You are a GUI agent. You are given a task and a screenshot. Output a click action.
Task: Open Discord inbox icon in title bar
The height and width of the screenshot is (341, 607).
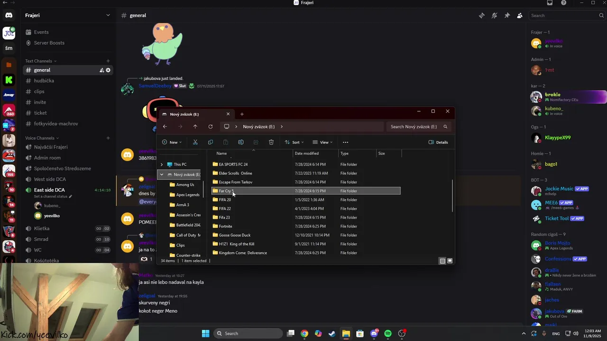point(550,3)
